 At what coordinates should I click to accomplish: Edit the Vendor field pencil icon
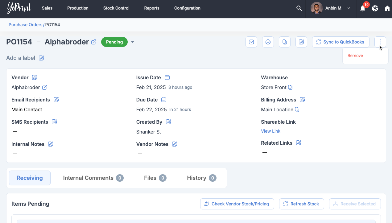point(35,77)
